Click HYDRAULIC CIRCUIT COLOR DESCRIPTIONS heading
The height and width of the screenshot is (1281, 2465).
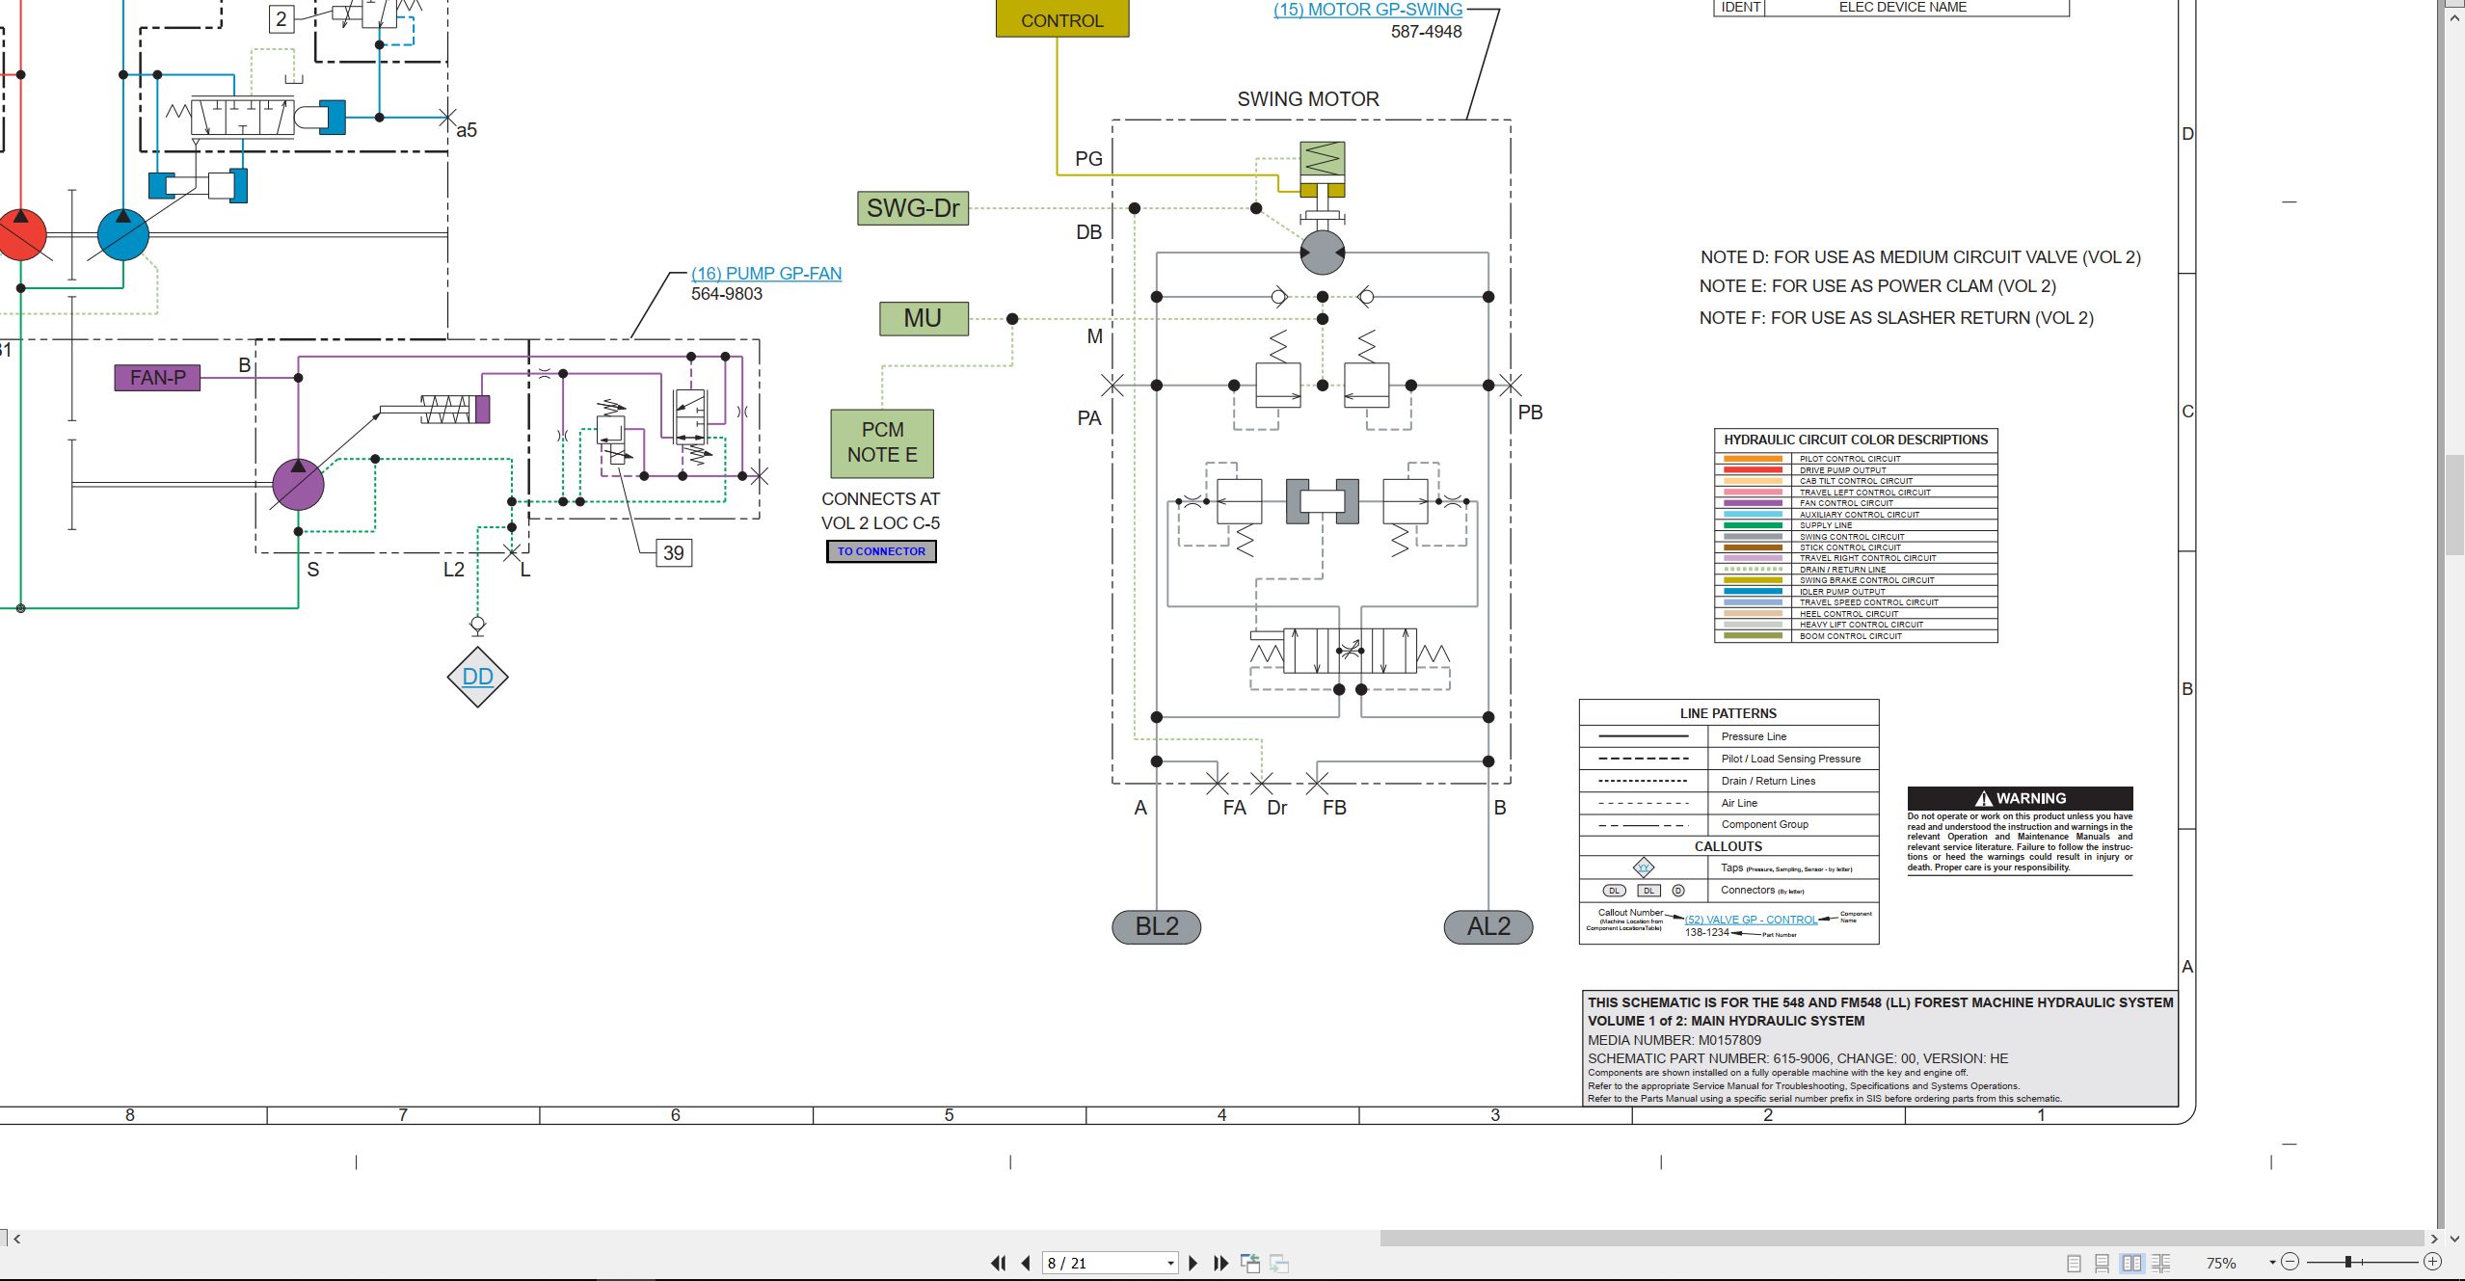(x=1856, y=440)
